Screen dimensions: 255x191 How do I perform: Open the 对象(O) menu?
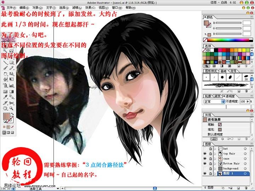(x=38, y=8)
